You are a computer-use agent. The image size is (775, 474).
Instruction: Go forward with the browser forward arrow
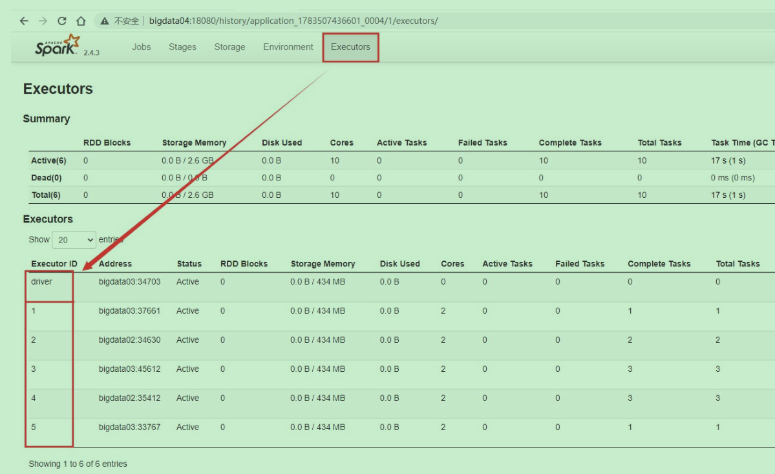pyautogui.click(x=43, y=21)
